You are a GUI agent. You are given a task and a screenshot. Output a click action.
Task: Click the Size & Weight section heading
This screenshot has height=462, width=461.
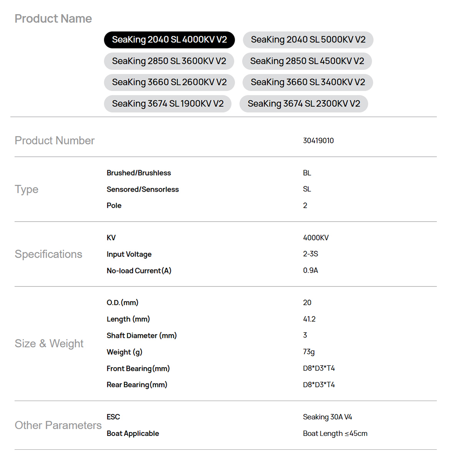(x=49, y=343)
